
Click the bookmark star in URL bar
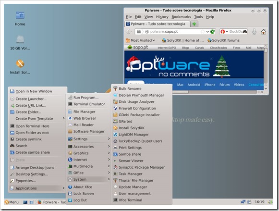203,32
